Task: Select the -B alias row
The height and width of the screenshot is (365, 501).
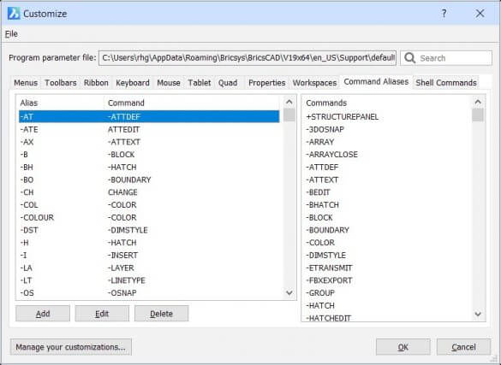Action: (x=149, y=155)
